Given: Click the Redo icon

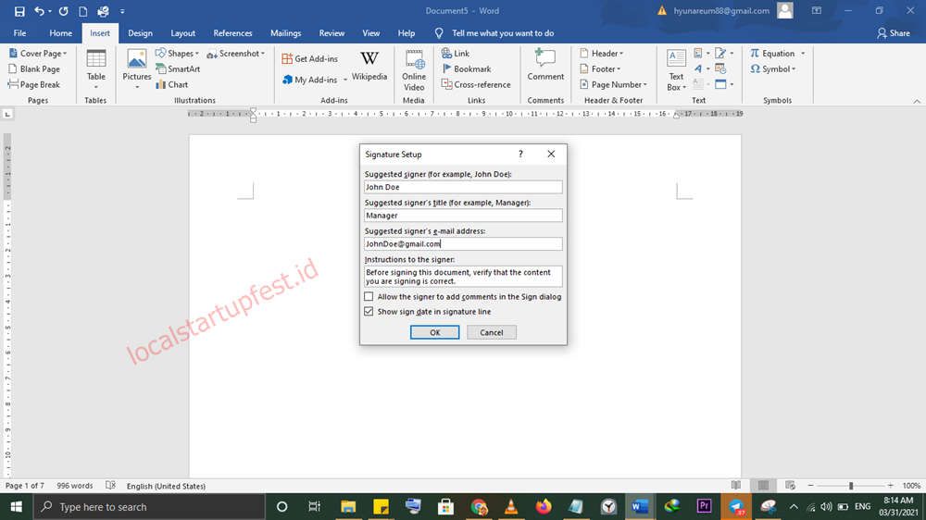Looking at the screenshot, I should tap(63, 11).
